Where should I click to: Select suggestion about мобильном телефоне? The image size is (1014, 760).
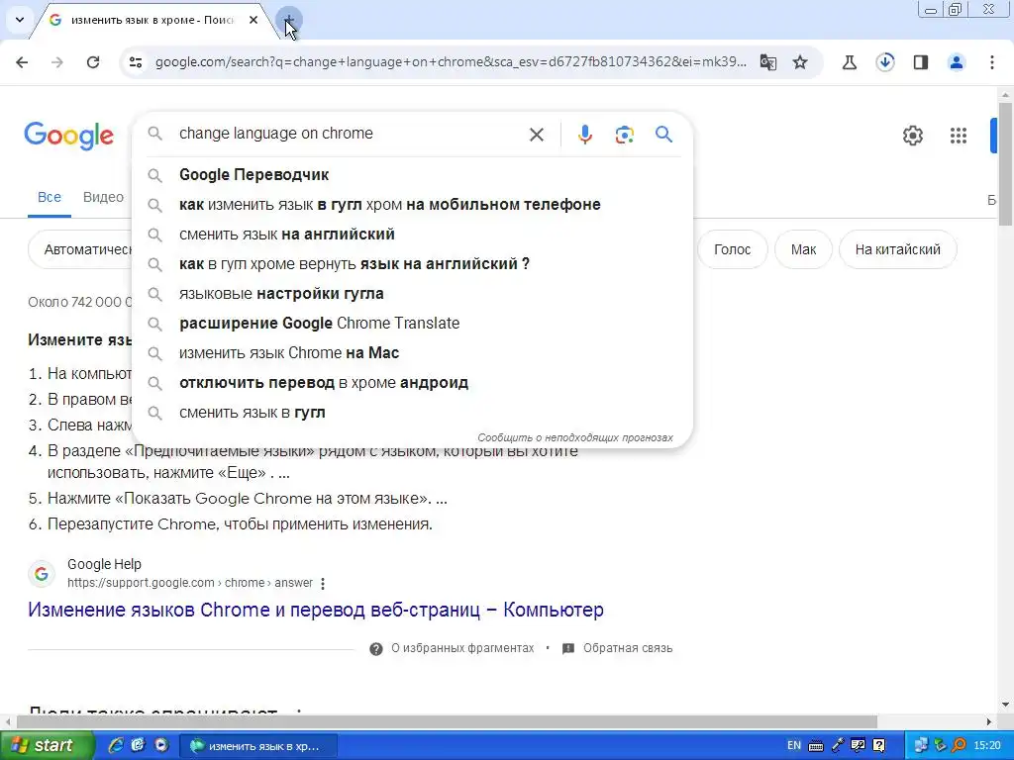click(412, 204)
